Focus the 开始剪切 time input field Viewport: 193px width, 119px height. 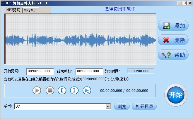pos(40,71)
